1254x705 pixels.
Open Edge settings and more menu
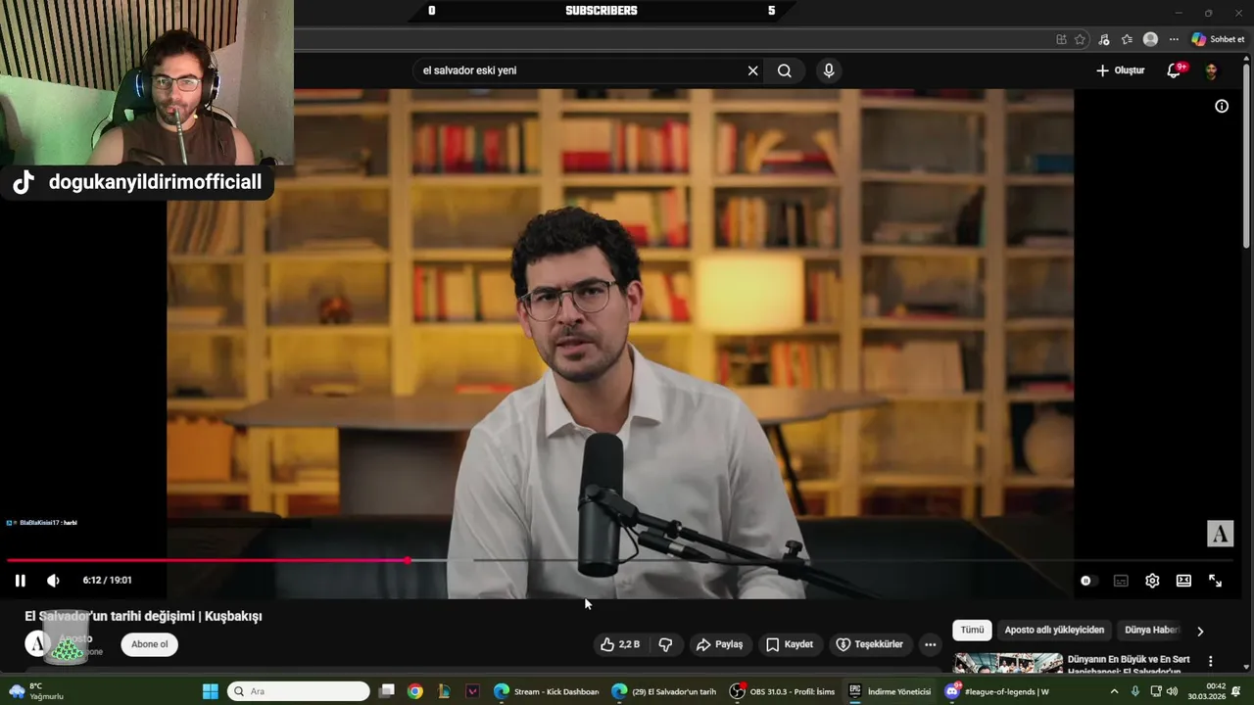tap(1174, 39)
